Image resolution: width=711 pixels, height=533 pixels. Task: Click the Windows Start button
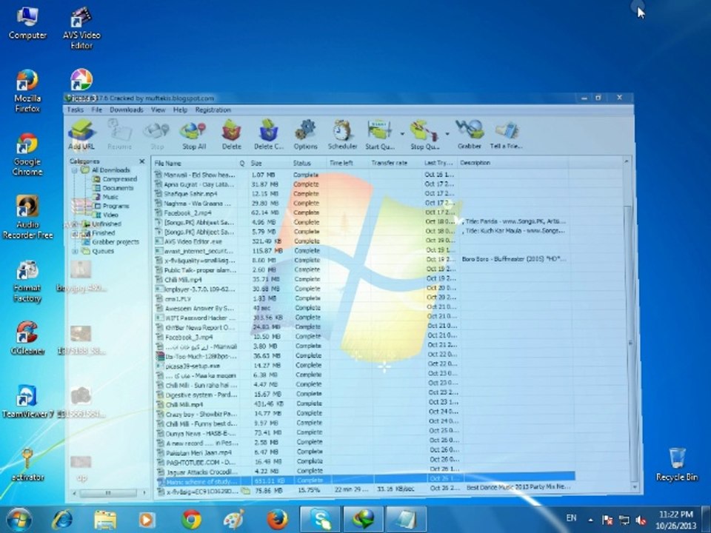click(x=19, y=520)
